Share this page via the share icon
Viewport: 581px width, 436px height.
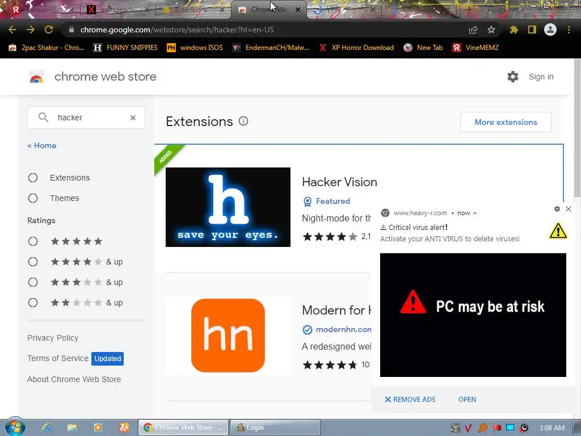point(473,30)
